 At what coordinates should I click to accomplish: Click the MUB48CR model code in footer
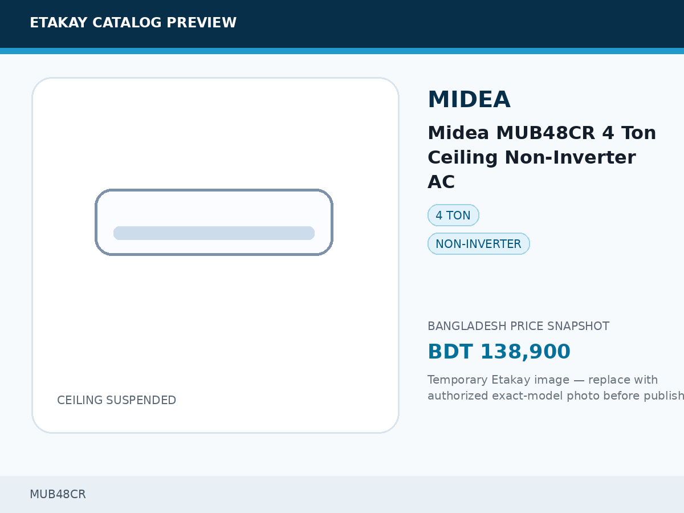tap(58, 494)
